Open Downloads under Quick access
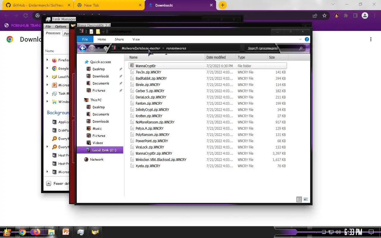This screenshot has height=238, width=381. pyautogui.click(x=101, y=76)
